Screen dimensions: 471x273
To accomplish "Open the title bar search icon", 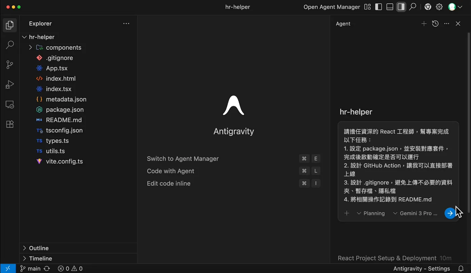I will pyautogui.click(x=413, y=7).
